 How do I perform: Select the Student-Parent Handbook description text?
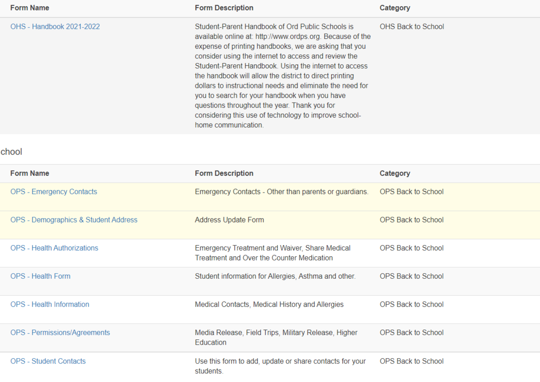pos(283,76)
